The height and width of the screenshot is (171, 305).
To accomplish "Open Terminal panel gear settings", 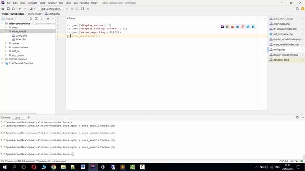I will (297, 117).
